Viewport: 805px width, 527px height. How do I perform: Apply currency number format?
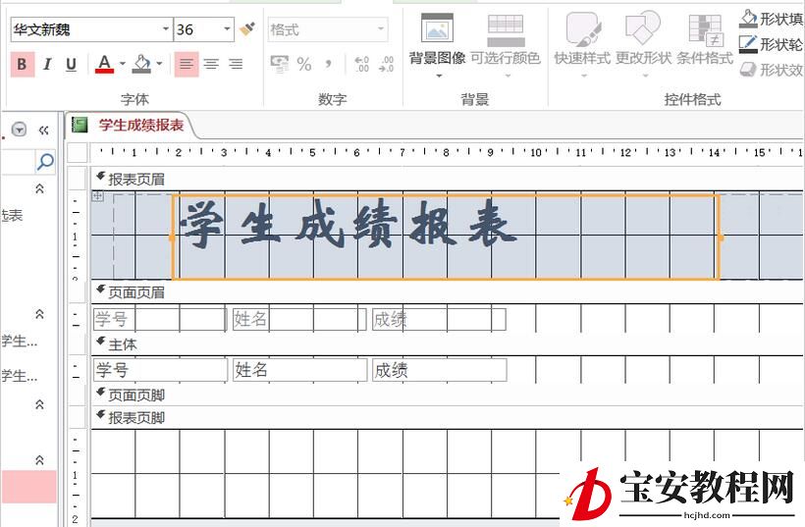279,64
